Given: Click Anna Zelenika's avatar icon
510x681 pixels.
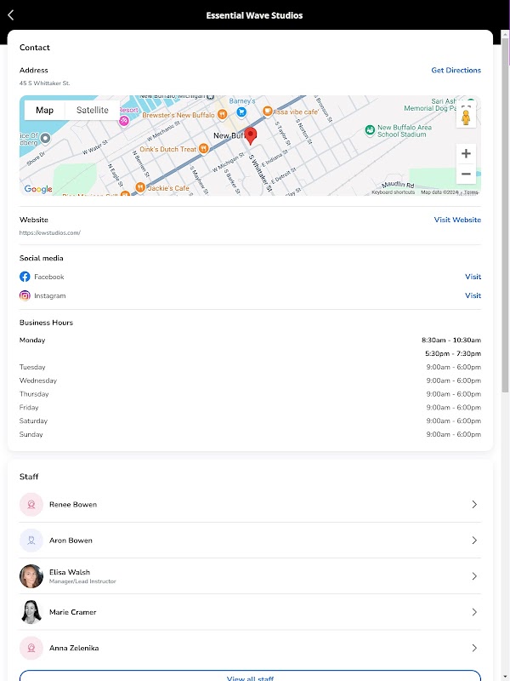Looking at the screenshot, I should pos(31,648).
